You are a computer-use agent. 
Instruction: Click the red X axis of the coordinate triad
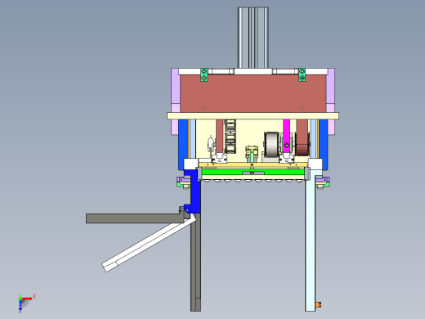(27, 299)
